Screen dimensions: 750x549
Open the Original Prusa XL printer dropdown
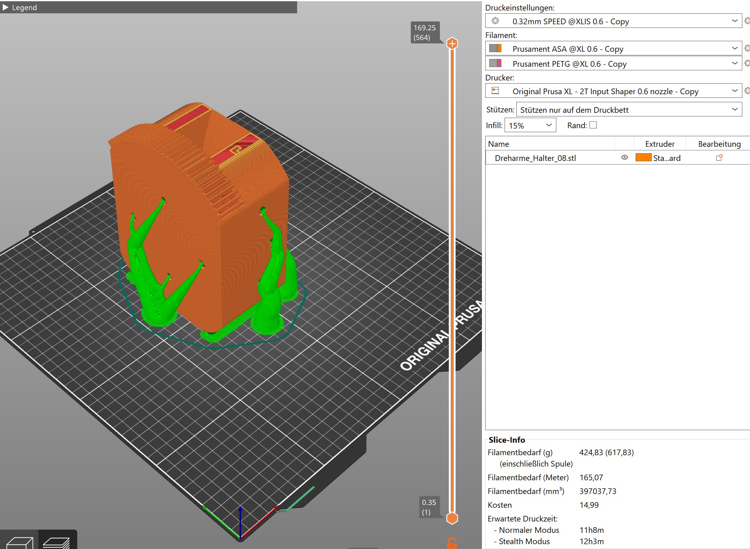tap(735, 91)
